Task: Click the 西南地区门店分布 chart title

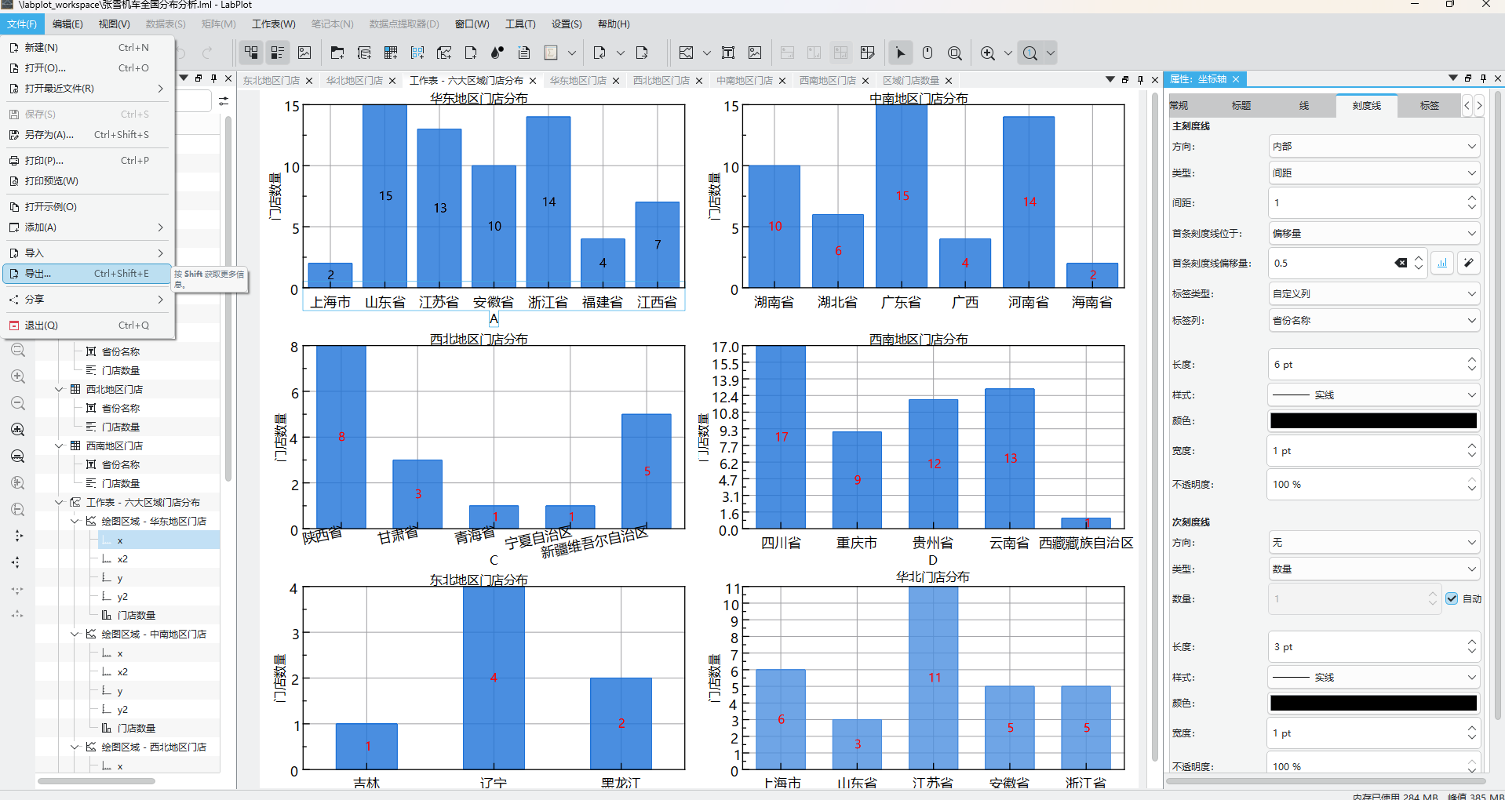Action: coord(918,339)
